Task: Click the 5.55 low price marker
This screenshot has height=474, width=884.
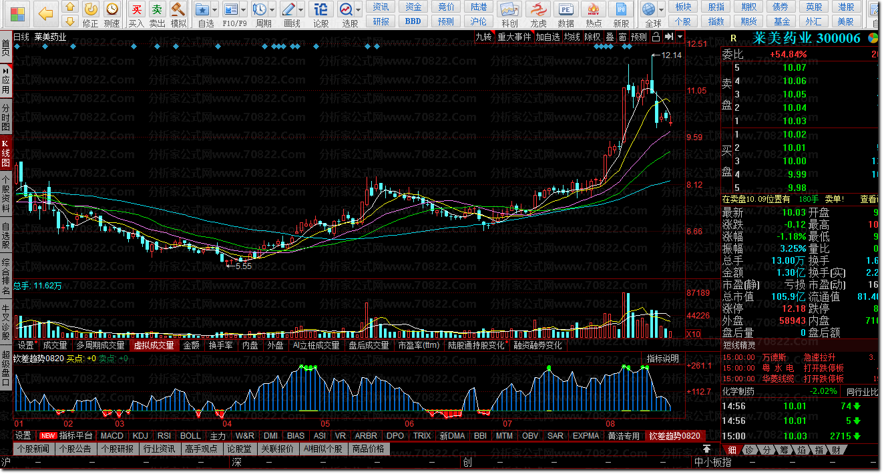Action: (244, 266)
